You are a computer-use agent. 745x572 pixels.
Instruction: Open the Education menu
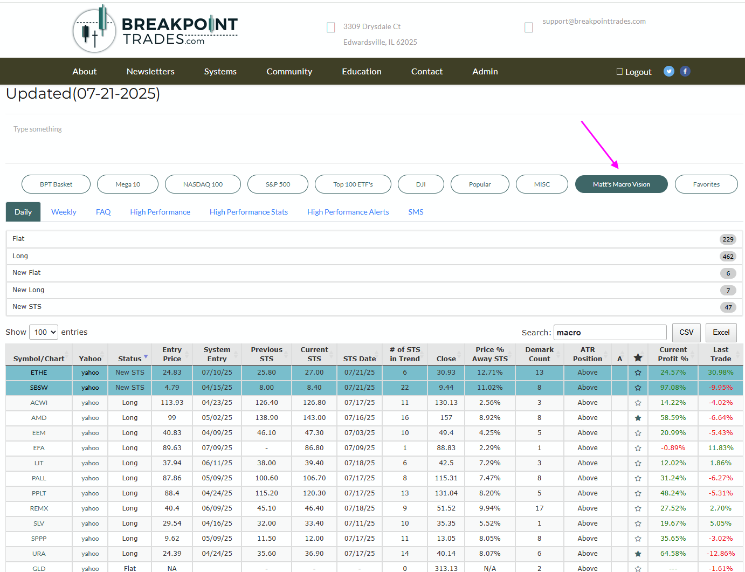[362, 71]
